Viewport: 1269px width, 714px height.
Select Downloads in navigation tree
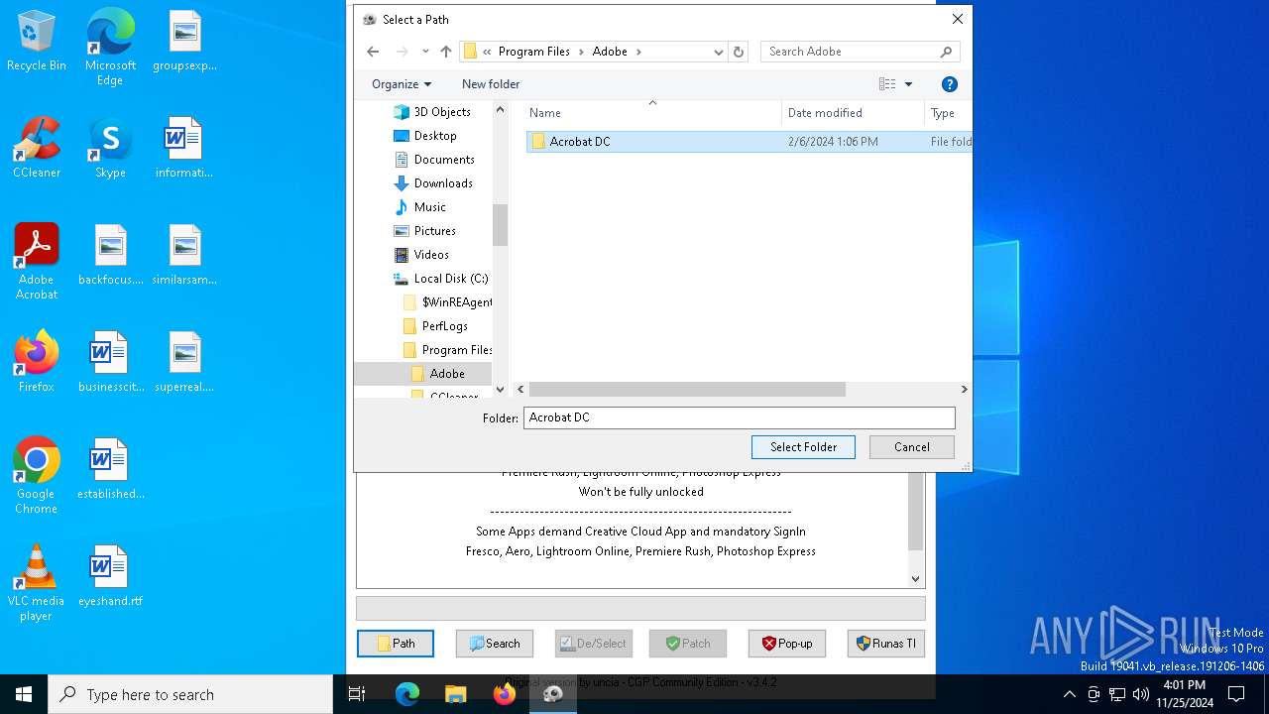(433, 183)
